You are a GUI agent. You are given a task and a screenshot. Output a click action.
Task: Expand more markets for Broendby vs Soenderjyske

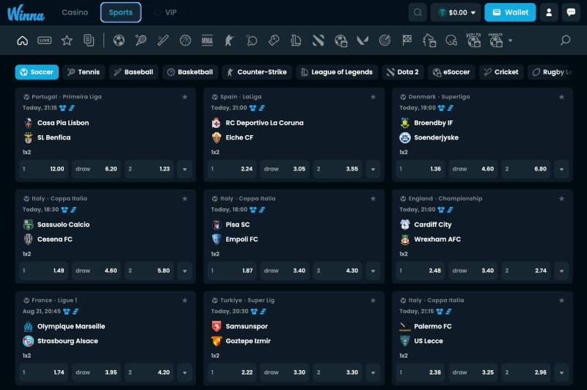[x=561, y=169]
